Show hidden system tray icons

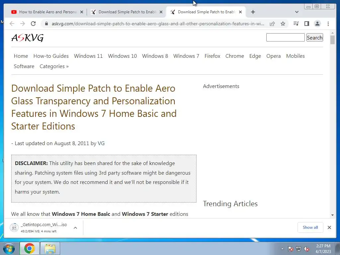(282, 249)
